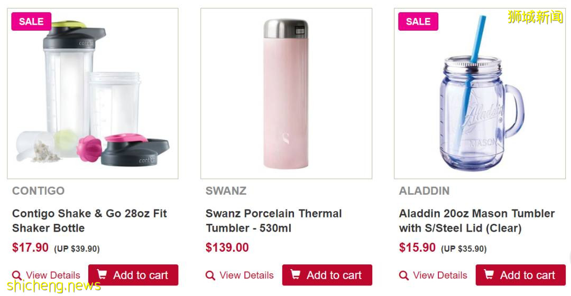
Task: Click cart icon in Swanz Add to cart button
Action: tap(296, 274)
